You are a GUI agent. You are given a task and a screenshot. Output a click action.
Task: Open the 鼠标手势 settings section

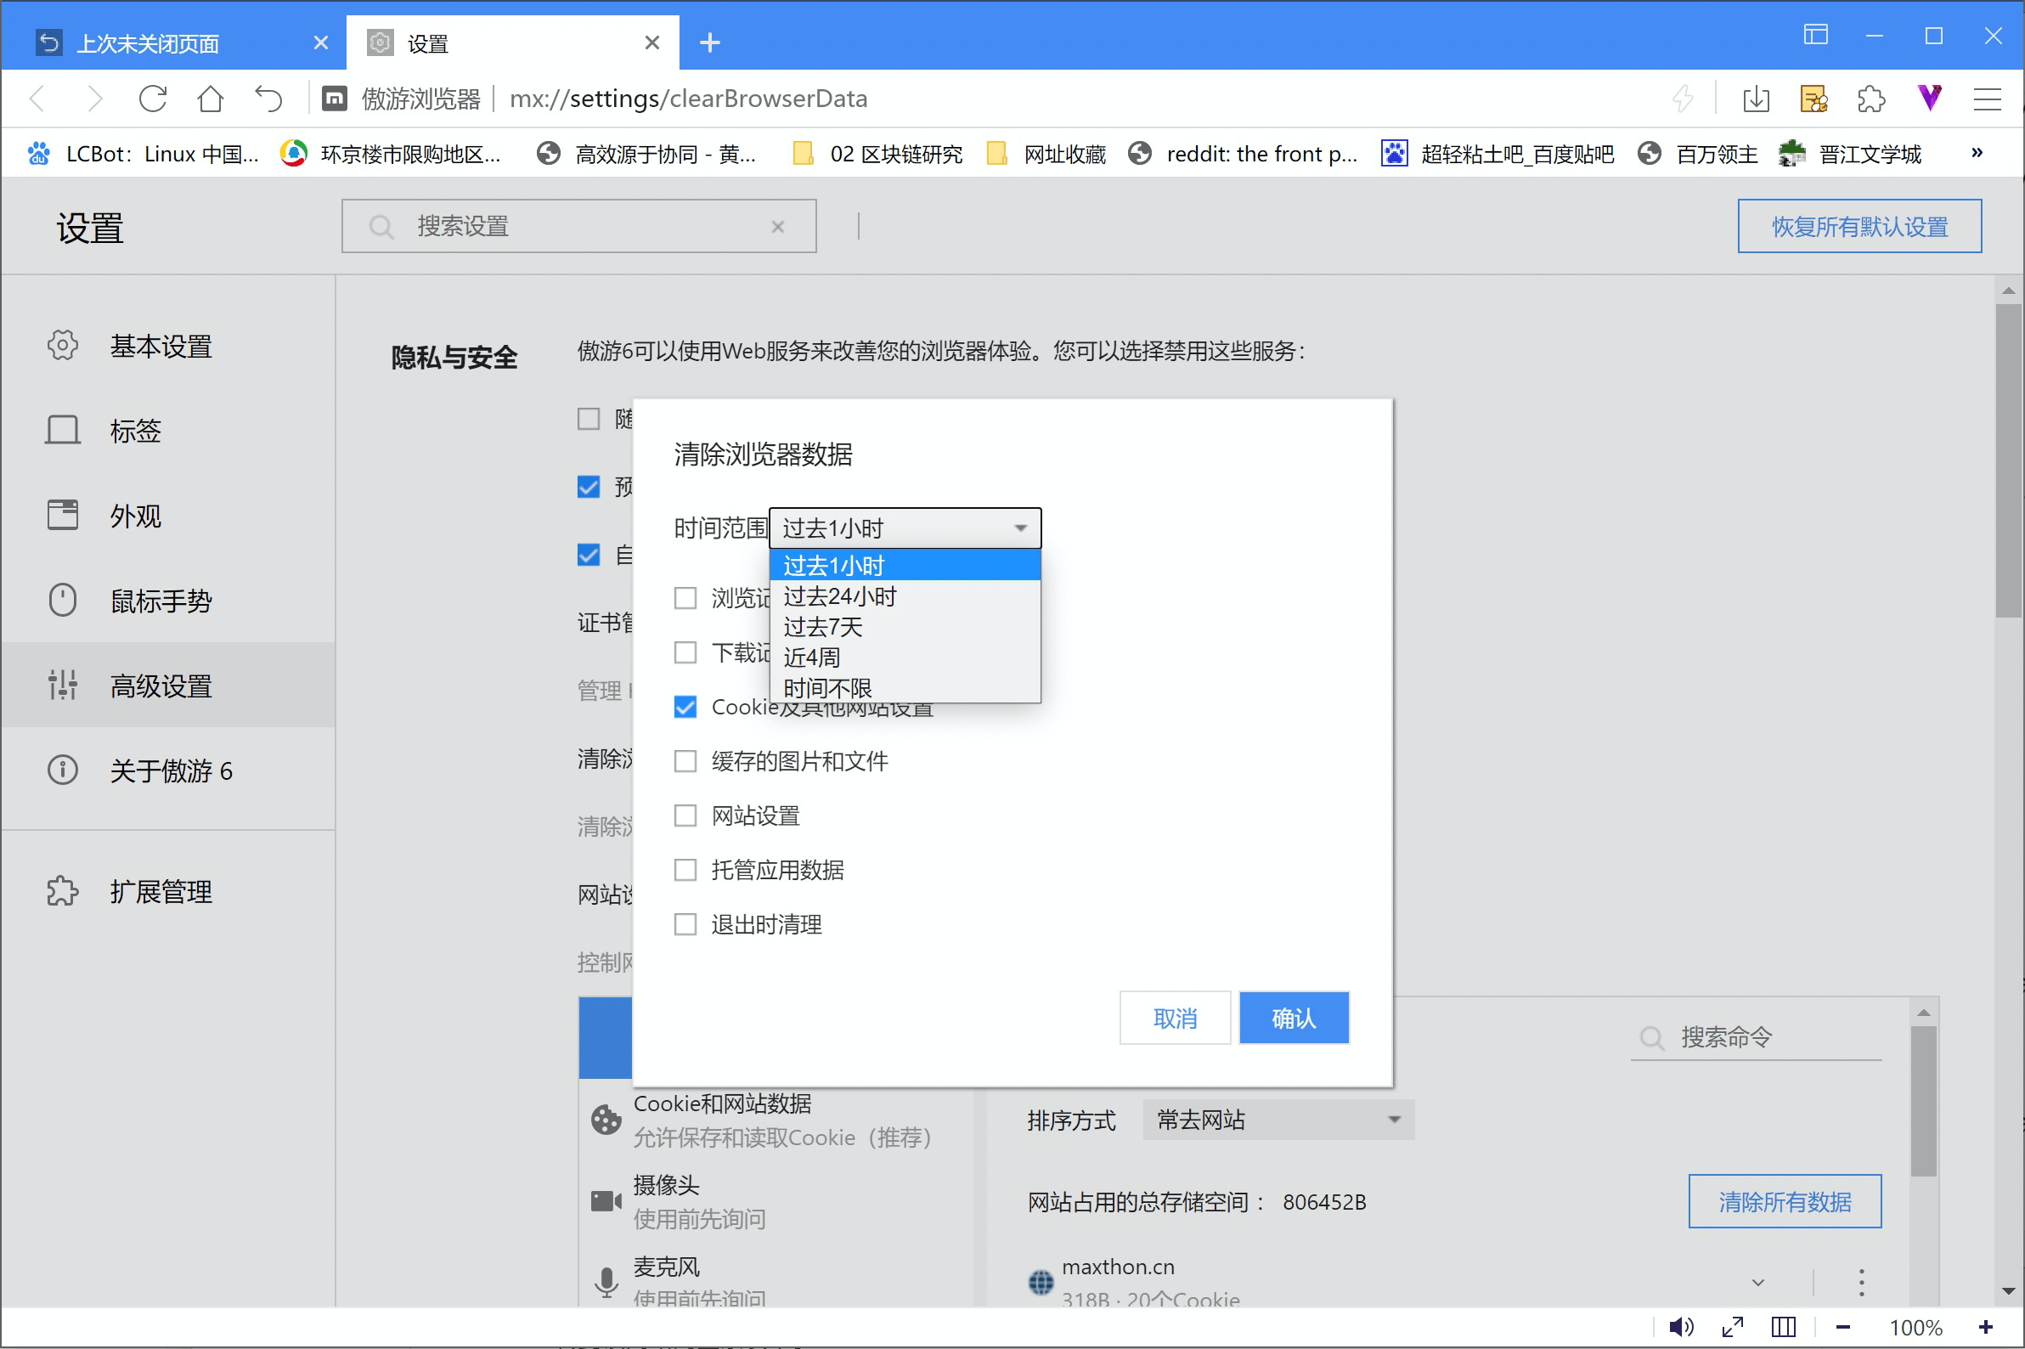[167, 601]
